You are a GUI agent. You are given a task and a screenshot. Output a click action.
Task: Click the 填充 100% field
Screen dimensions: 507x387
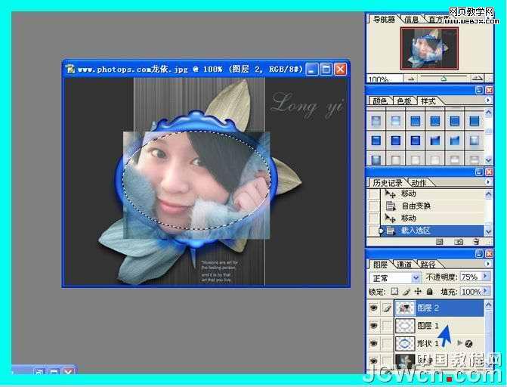471,292
